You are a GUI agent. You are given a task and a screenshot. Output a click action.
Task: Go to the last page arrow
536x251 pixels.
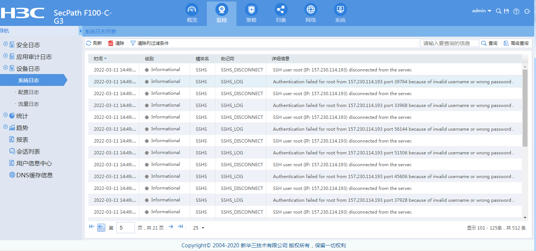tap(180, 227)
